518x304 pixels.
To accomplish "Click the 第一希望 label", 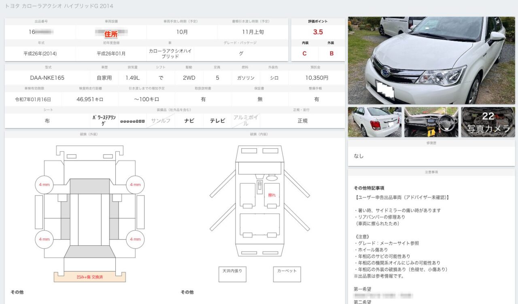I will [x=363, y=289].
